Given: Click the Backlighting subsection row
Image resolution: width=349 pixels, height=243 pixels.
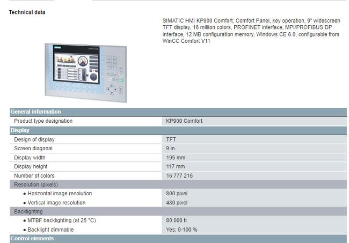Looking at the screenshot, I should (x=29, y=211).
